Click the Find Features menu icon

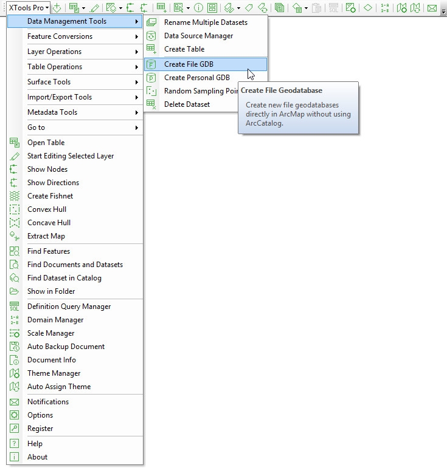click(x=15, y=251)
